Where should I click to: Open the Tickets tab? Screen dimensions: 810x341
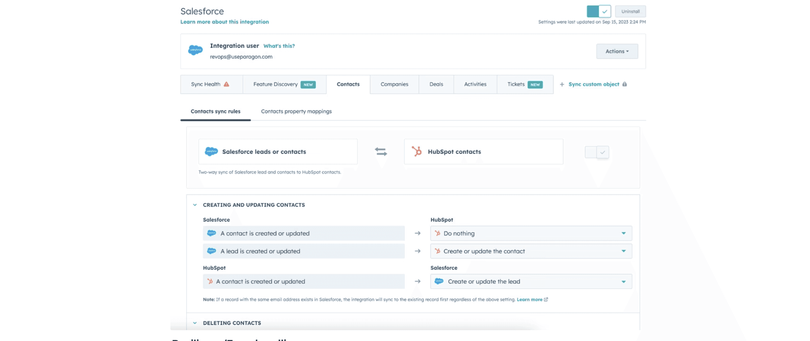(525, 84)
